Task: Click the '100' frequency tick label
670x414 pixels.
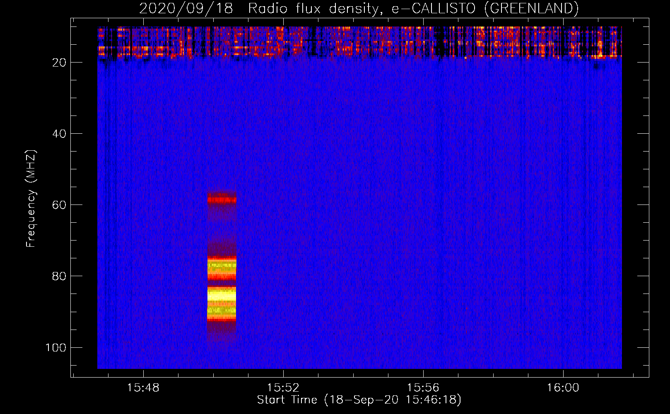Action: (x=56, y=347)
